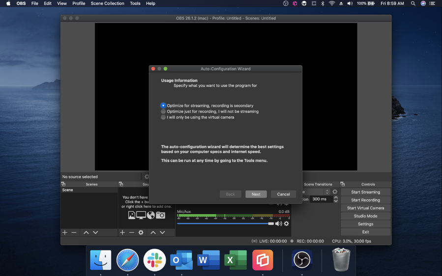
Task: Open the Help menu
Action: click(x=150, y=3)
